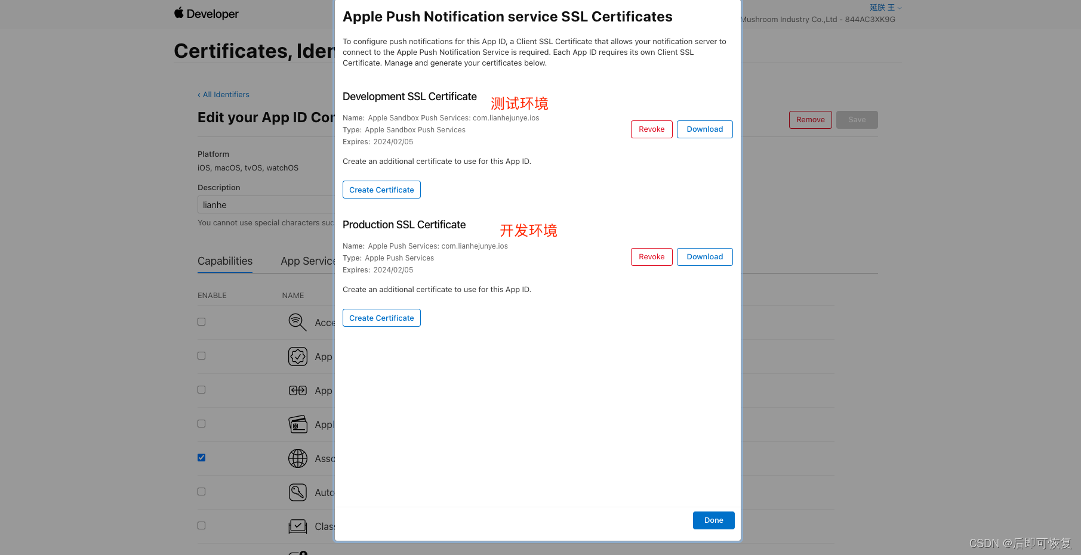This screenshot has width=1081, height=555.
Task: Download the Production SSL Certificate
Action: click(704, 257)
